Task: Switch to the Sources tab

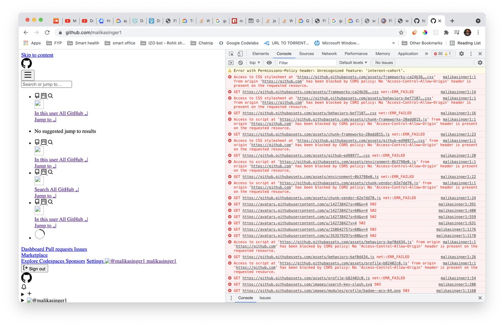Action: pos(306,54)
